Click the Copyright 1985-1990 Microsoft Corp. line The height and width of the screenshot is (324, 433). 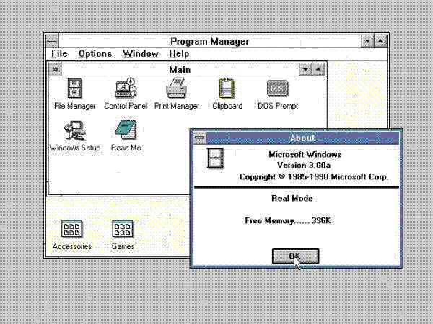click(314, 176)
